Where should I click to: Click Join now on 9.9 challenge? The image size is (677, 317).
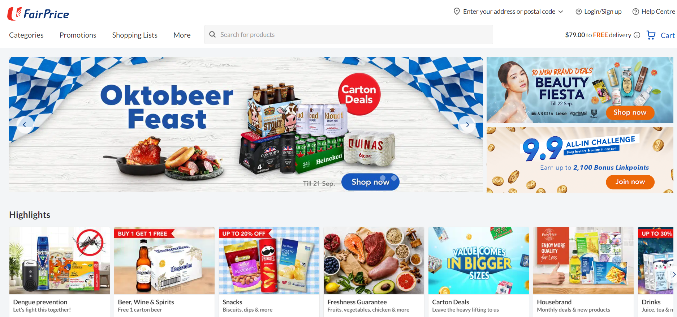[630, 182]
